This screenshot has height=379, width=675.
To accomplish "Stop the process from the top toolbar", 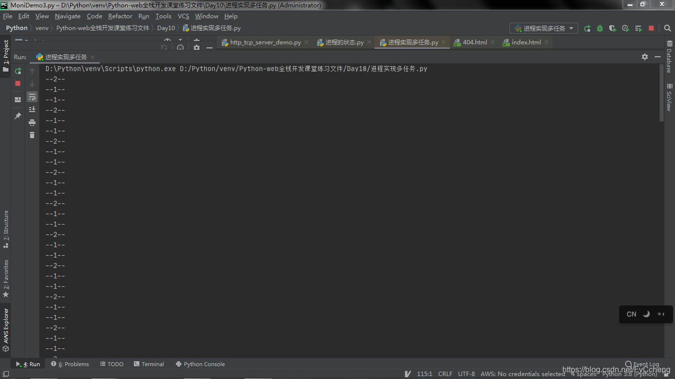I will [x=651, y=29].
